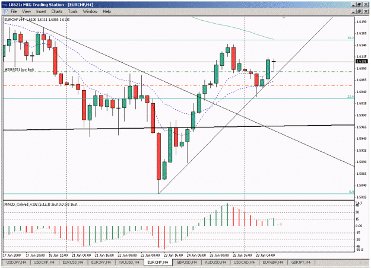Click the '25 Jan 16:00' time axis label
Viewport: 371px width, 268px height.
point(243,255)
